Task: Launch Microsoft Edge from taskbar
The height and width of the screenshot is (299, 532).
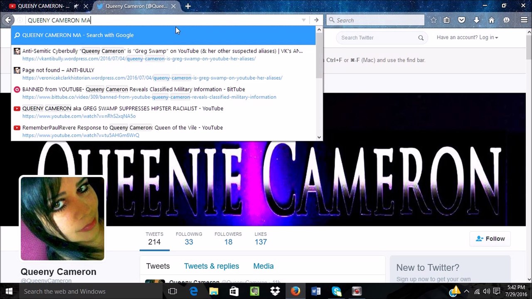Action: pyautogui.click(x=194, y=292)
